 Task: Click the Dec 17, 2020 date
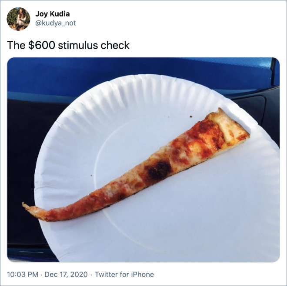click(x=66, y=274)
